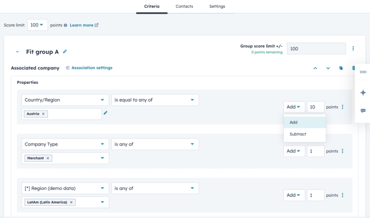Click the duplicate icon for Associated company

coord(341,68)
